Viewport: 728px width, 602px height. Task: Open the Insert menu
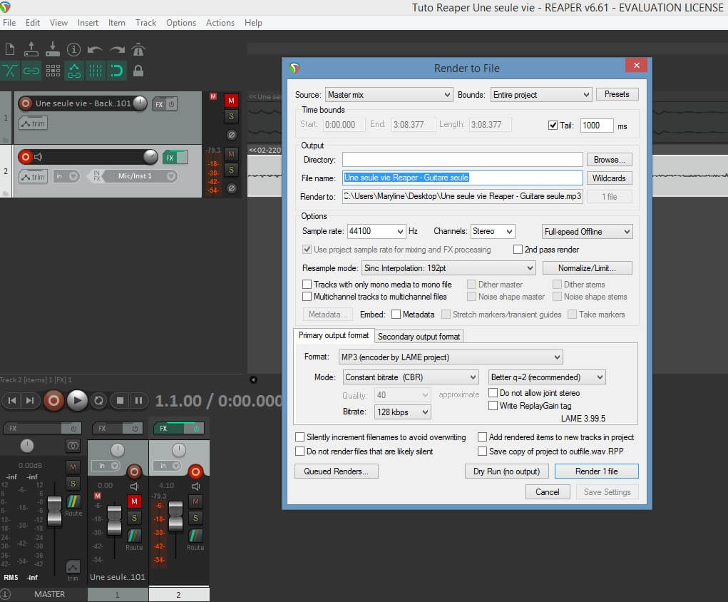(88, 23)
